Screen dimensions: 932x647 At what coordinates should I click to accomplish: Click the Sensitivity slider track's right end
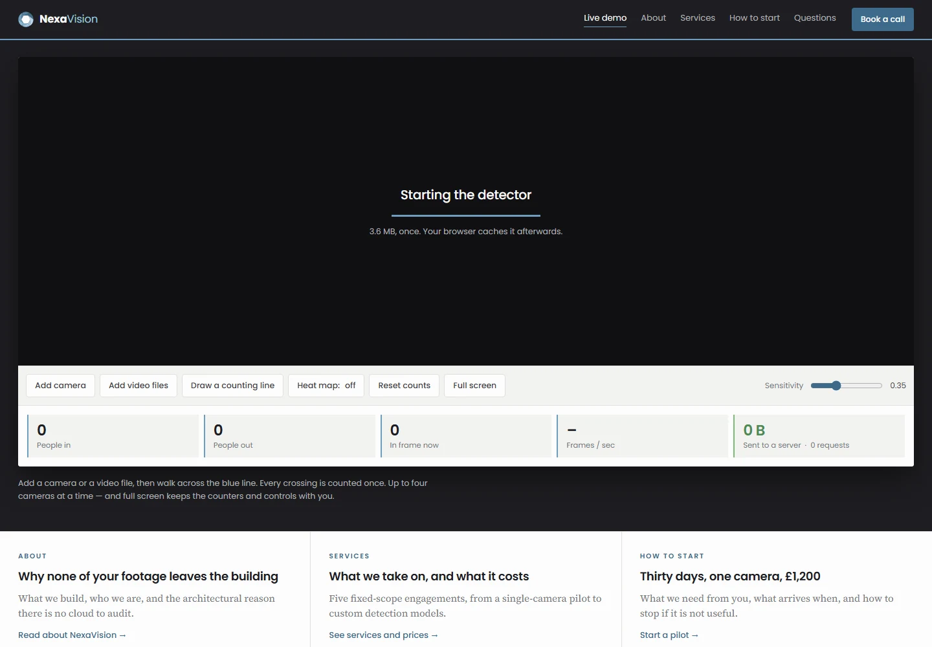click(880, 386)
